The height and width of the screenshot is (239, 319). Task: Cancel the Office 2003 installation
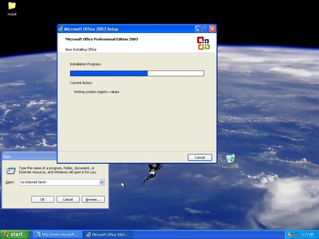200,157
